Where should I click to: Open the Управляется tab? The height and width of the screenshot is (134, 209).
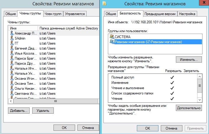click(75, 14)
